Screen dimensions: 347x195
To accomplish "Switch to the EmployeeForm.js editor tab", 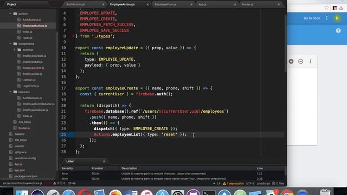I will click(165, 4).
